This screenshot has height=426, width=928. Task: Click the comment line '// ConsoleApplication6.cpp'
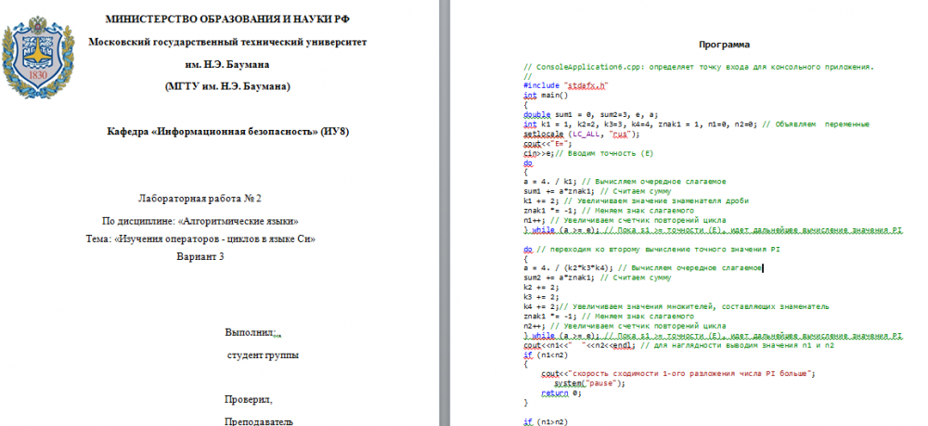pos(699,67)
